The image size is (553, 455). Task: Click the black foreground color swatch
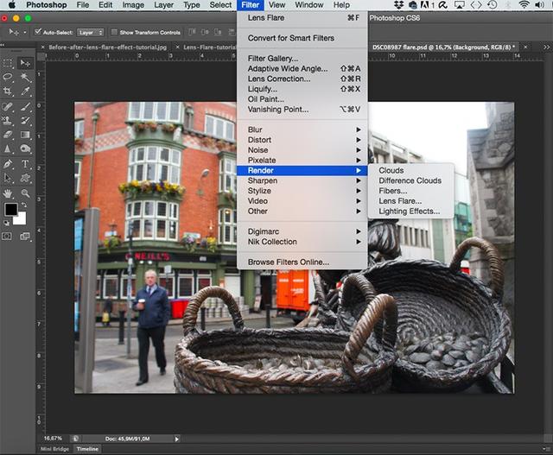click(10, 210)
